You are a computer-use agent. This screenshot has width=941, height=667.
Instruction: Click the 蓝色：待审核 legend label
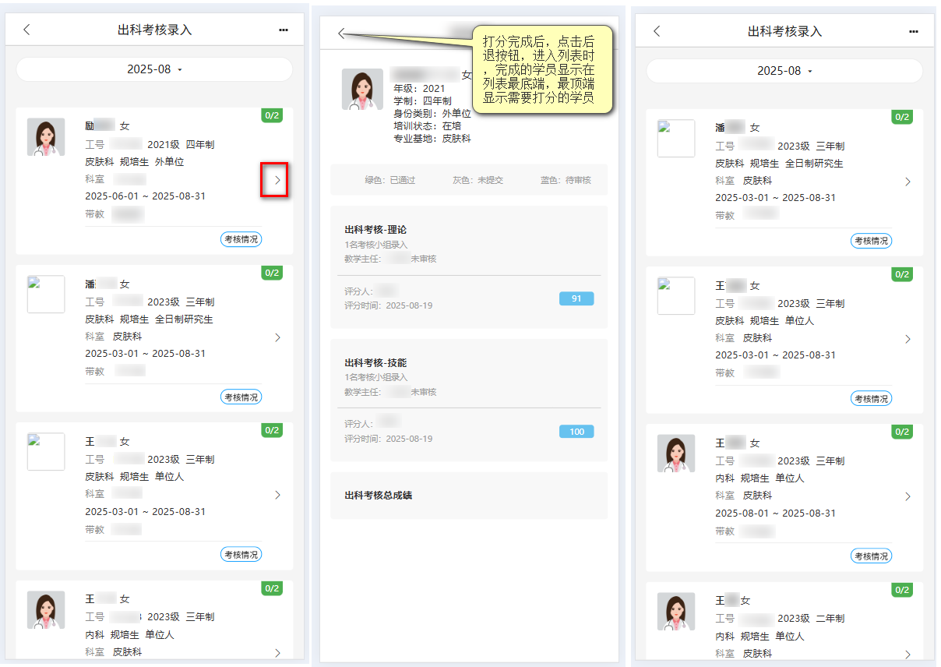(566, 180)
